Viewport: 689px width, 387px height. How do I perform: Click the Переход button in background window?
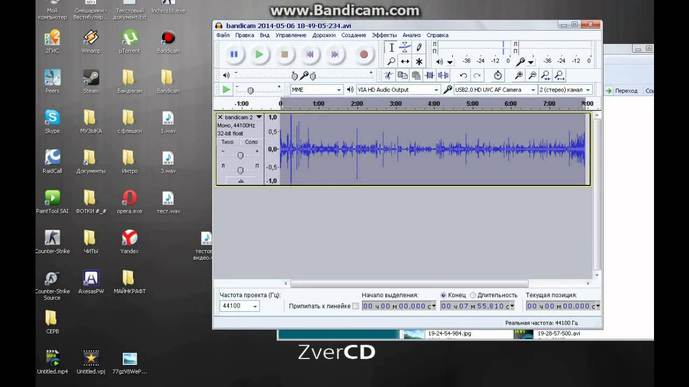[x=621, y=91]
